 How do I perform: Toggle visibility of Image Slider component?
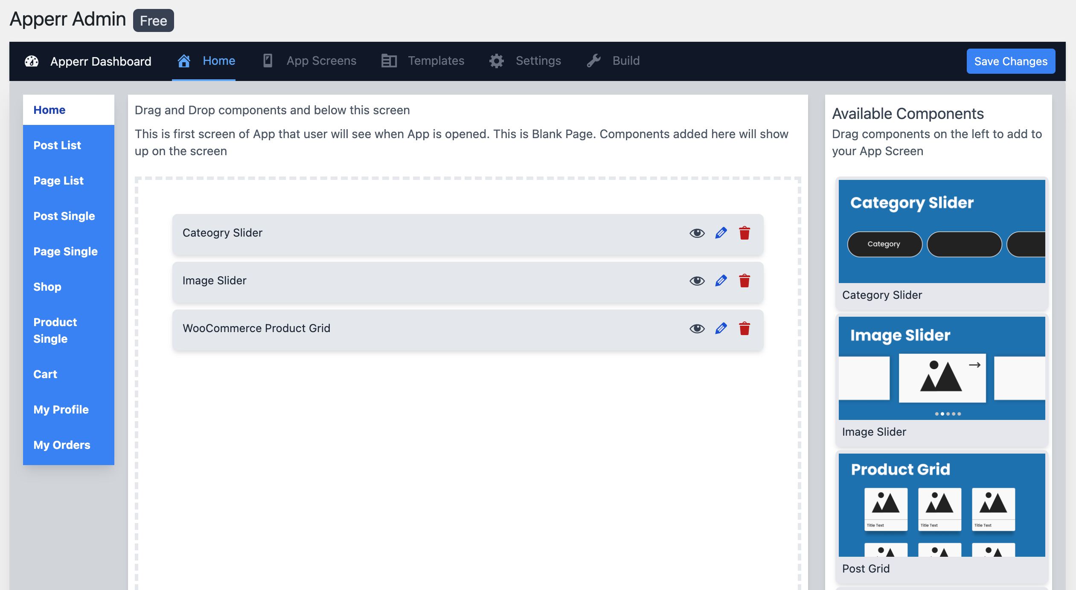click(697, 281)
